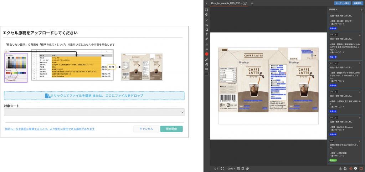Screen dimensions: 365x172
Task: Open the kebab menu on comment 212
Action: click(360, 92)
